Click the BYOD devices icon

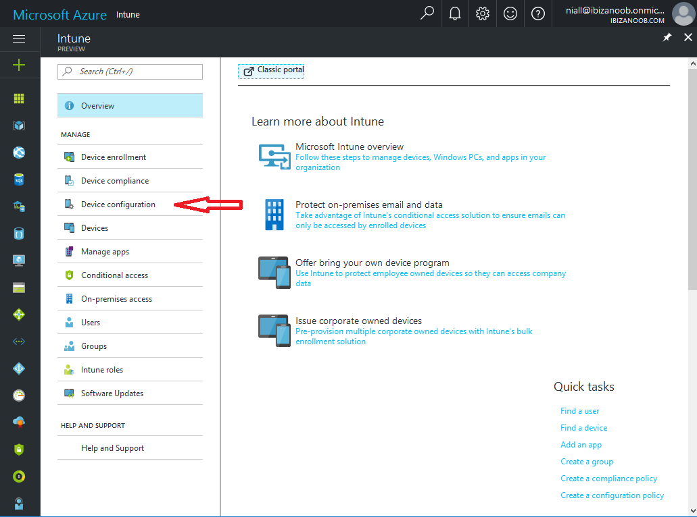click(x=274, y=273)
